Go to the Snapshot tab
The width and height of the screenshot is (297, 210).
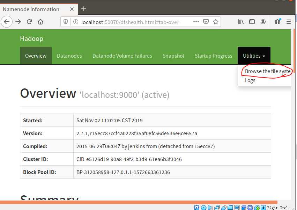tap(173, 56)
